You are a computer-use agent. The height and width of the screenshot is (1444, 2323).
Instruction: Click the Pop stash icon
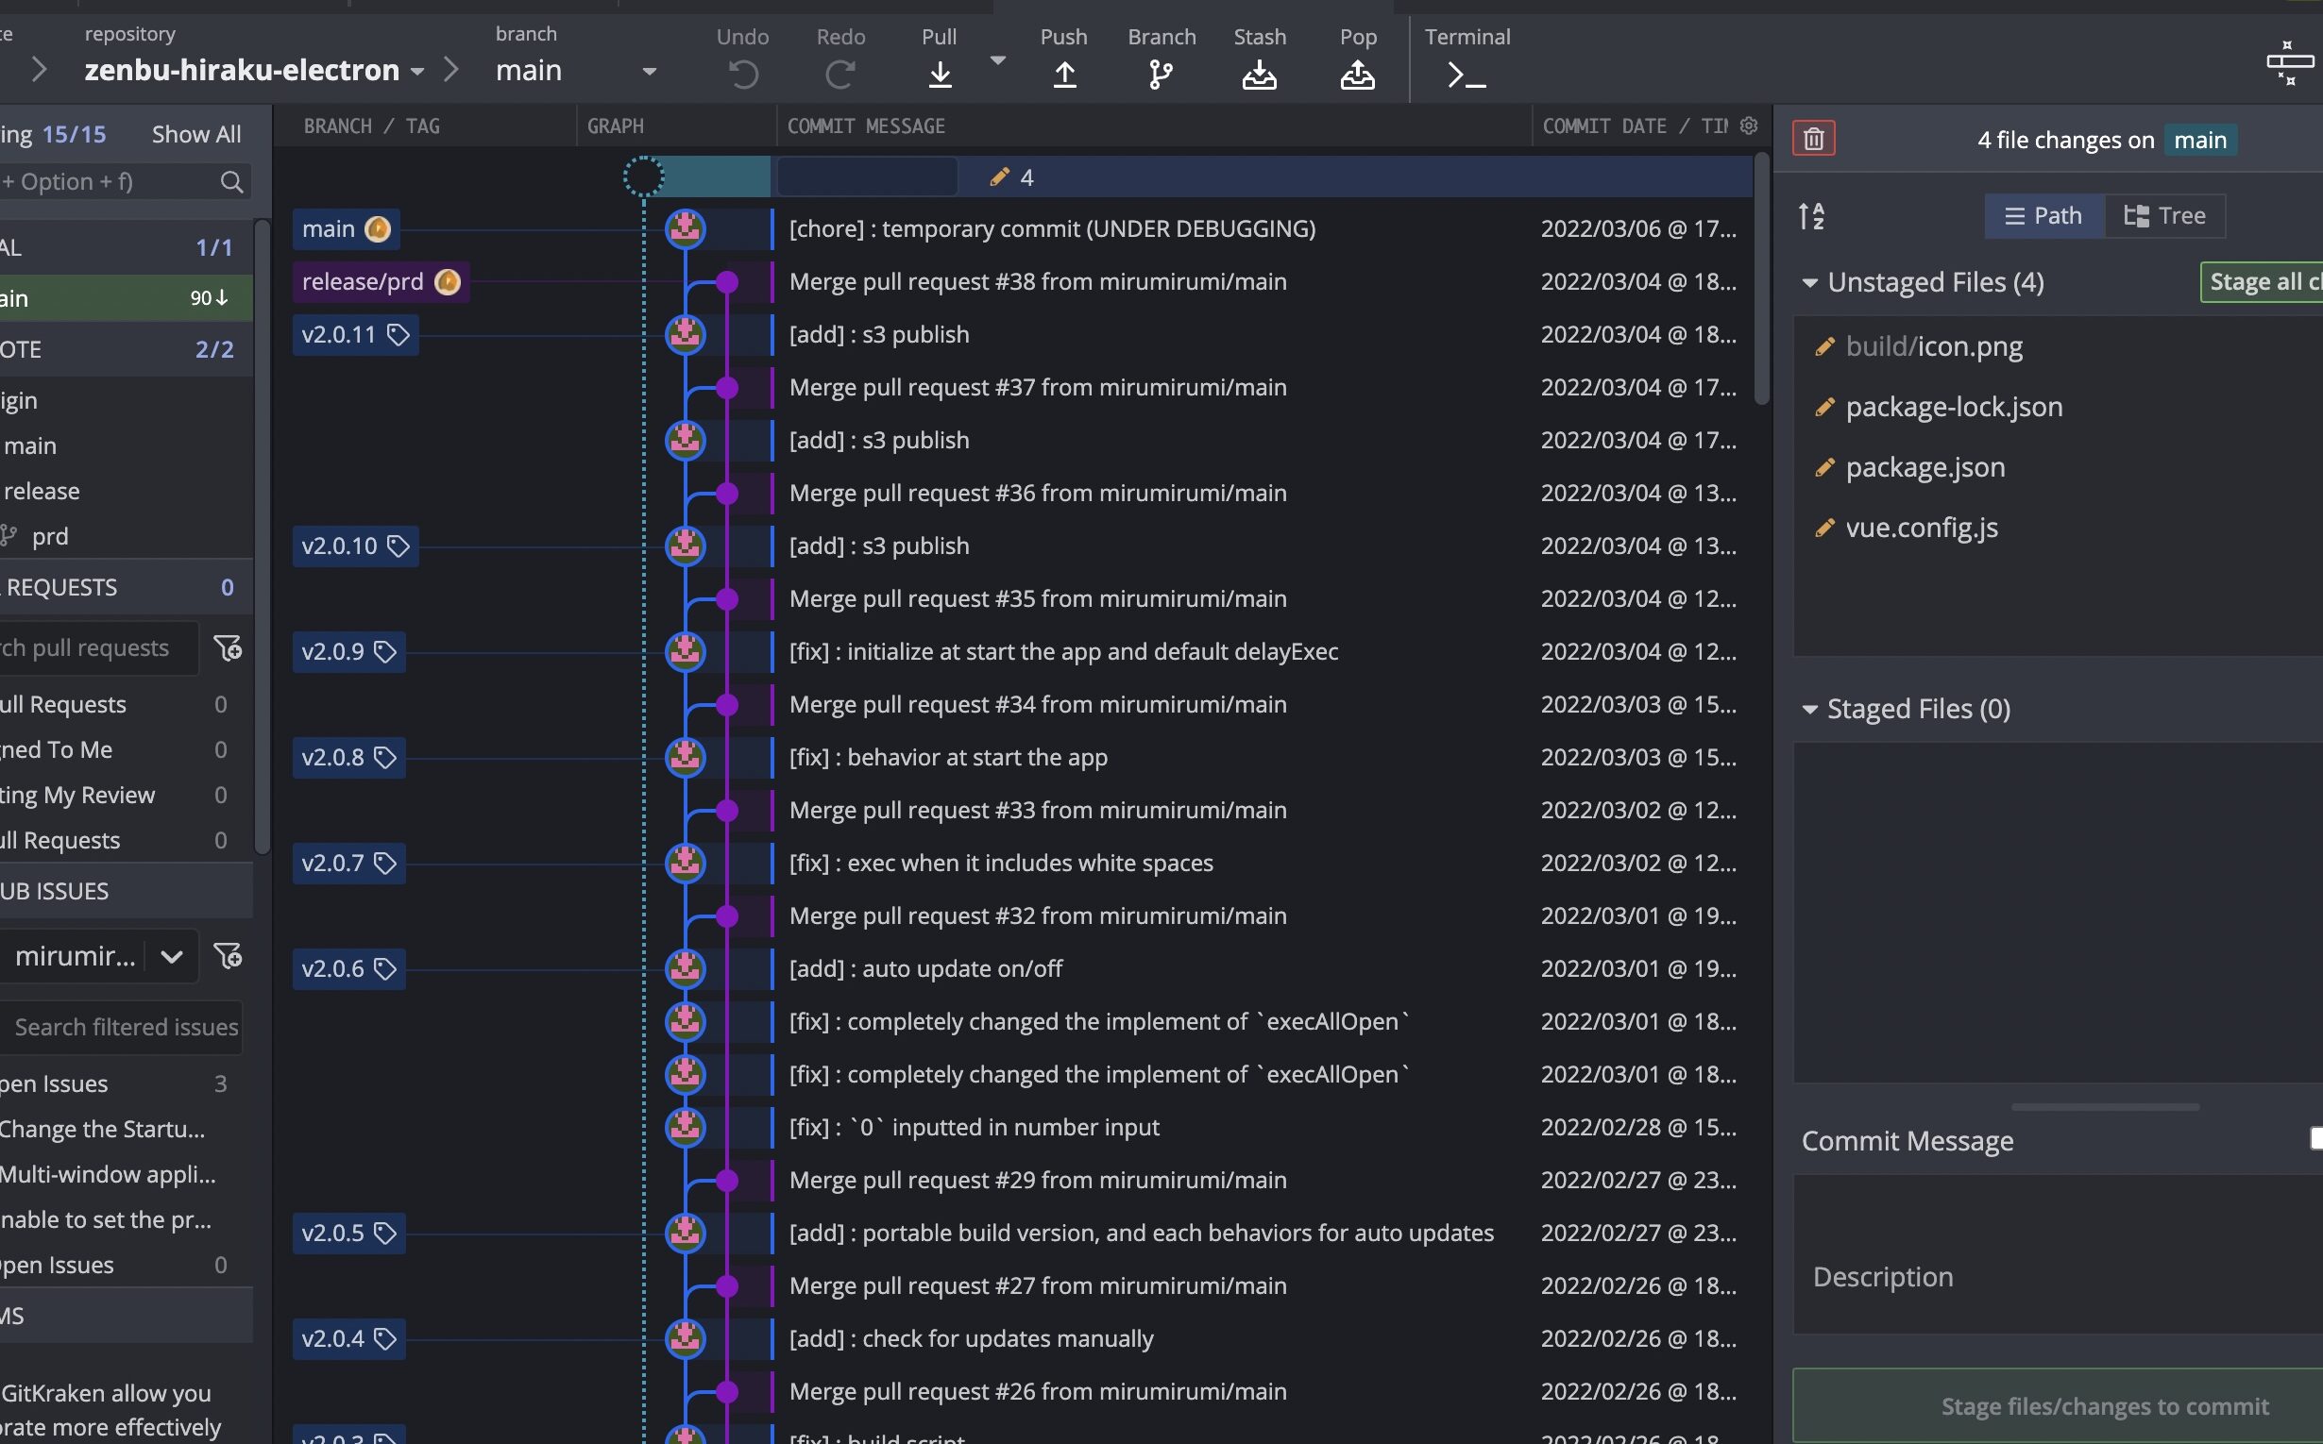point(1357,74)
